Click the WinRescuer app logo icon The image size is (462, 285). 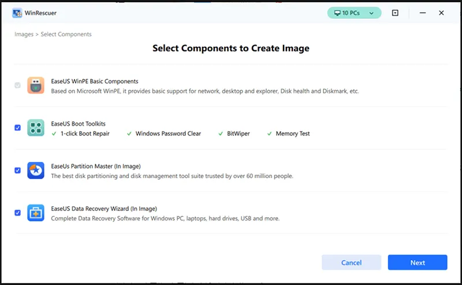click(17, 13)
